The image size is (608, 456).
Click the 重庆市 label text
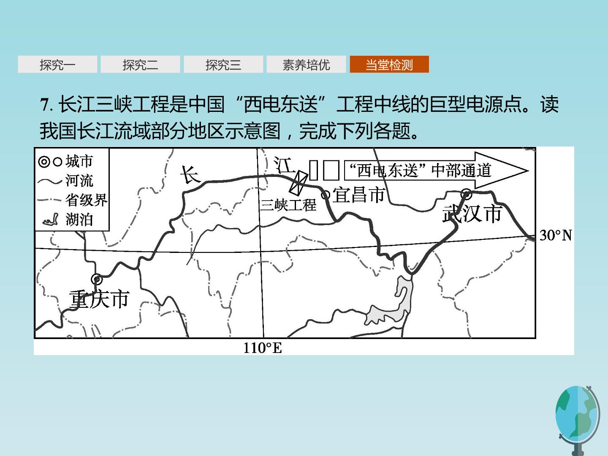99,299
